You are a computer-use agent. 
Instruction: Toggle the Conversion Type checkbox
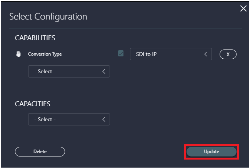[120, 53]
